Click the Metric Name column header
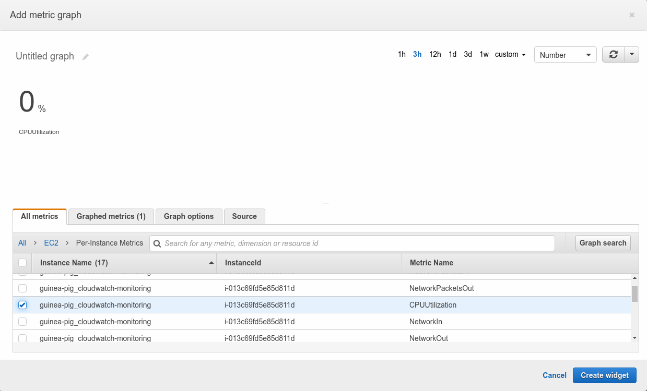647x391 pixels. coord(520,263)
